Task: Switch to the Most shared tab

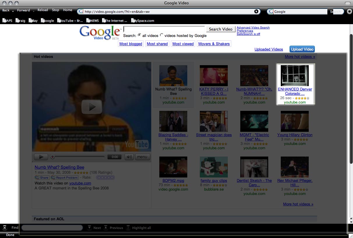Action: [x=157, y=44]
